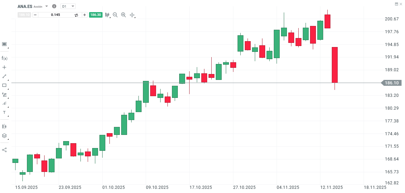Select the crosshair cursor tool
This screenshot has height=193, width=405.
click(x=4, y=67)
